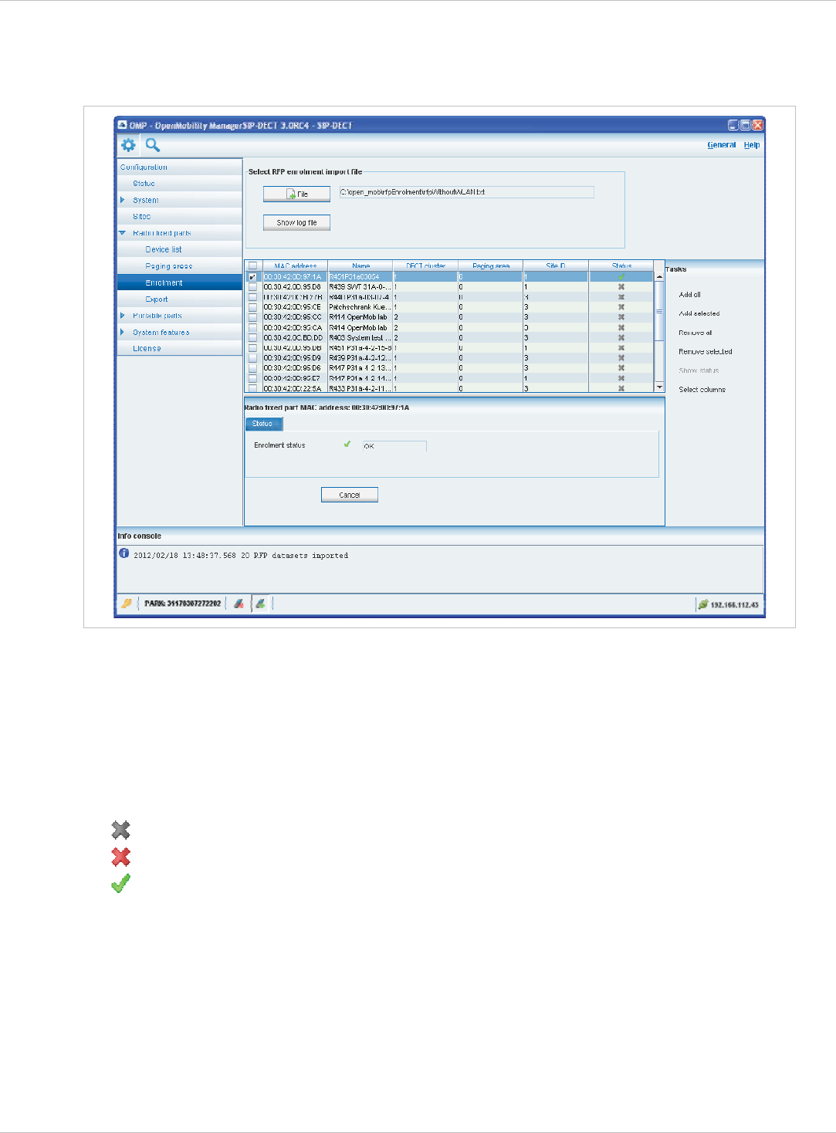836x1133 pixels.
Task: Click the Show log file button
Action: click(x=296, y=222)
